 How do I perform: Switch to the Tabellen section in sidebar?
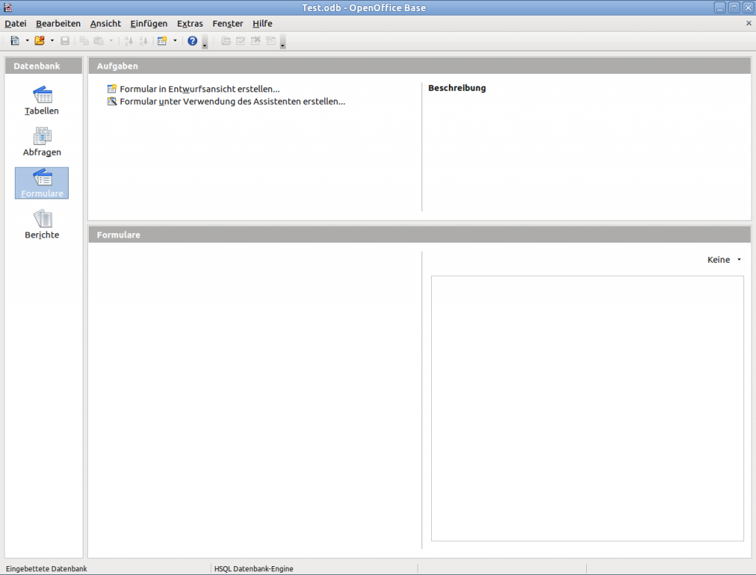click(41, 100)
